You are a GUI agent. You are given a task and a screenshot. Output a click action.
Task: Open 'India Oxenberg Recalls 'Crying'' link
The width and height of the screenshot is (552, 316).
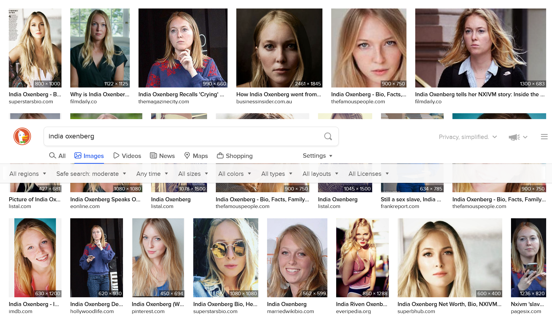coord(181,94)
